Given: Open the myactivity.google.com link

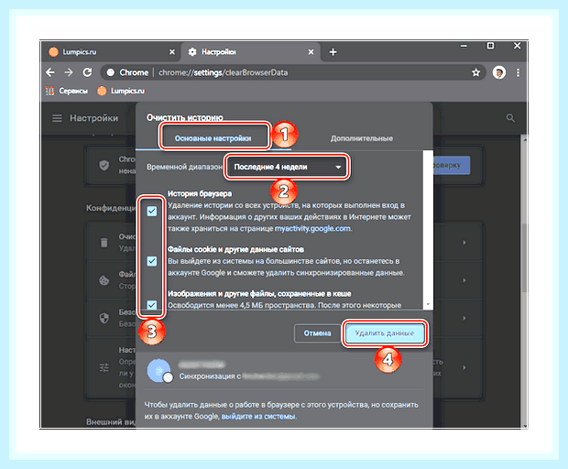Looking at the screenshot, I should pos(312,228).
